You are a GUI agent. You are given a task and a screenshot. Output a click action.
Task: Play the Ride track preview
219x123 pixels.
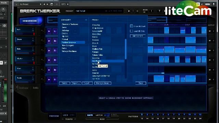point(49,51)
